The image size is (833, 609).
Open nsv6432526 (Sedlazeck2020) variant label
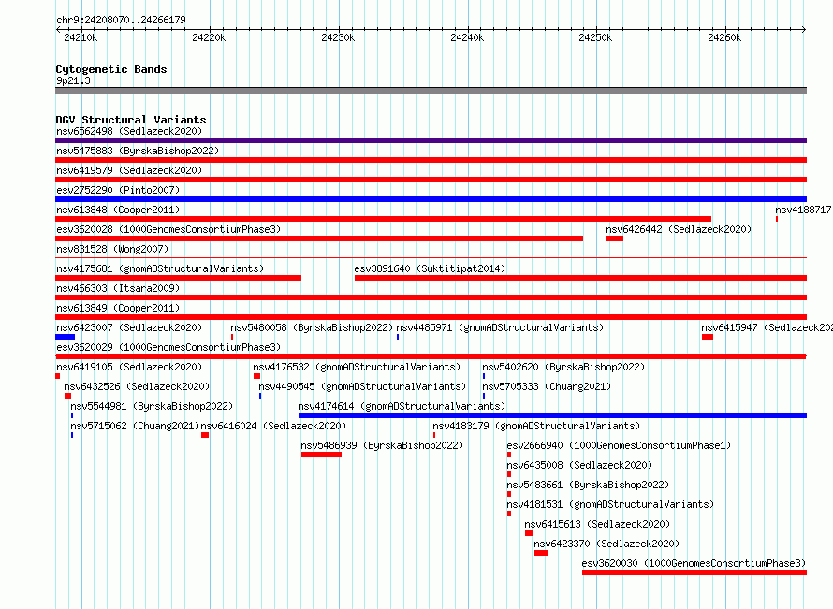137,386
